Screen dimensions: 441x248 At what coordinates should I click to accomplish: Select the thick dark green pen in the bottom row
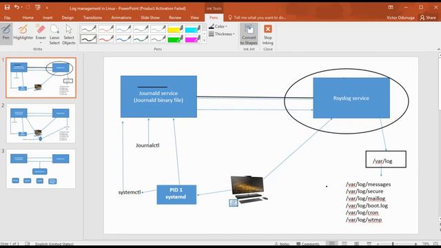click(x=141, y=39)
